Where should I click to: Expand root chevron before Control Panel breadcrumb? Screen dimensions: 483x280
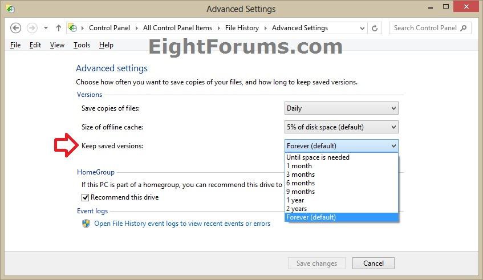point(83,28)
